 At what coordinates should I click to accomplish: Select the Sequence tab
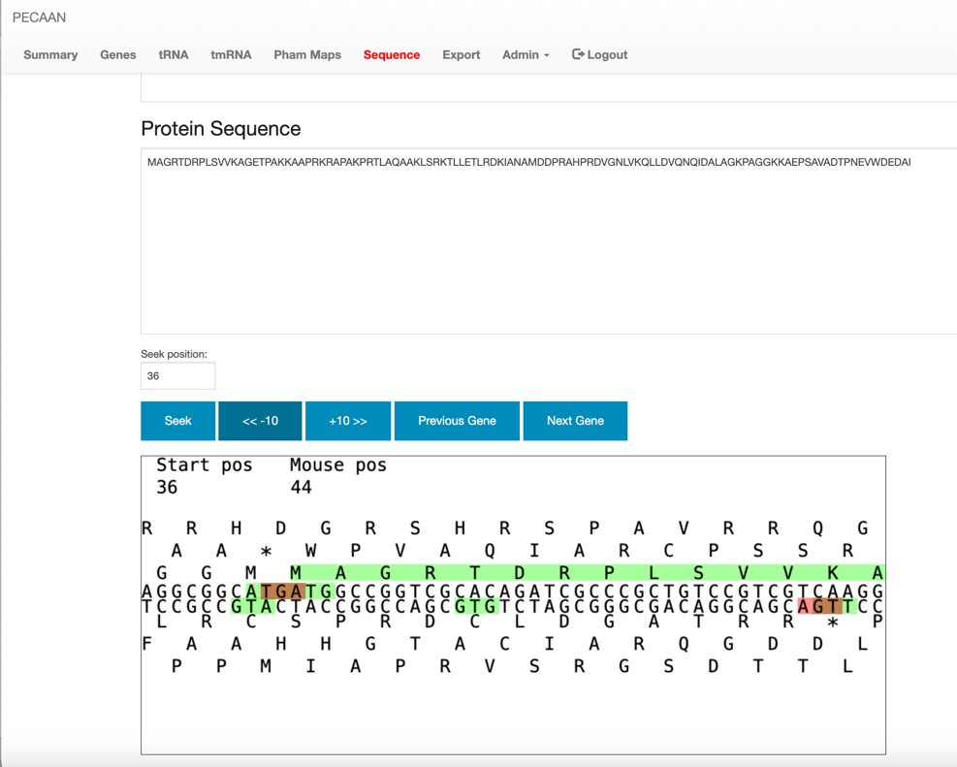click(x=392, y=55)
